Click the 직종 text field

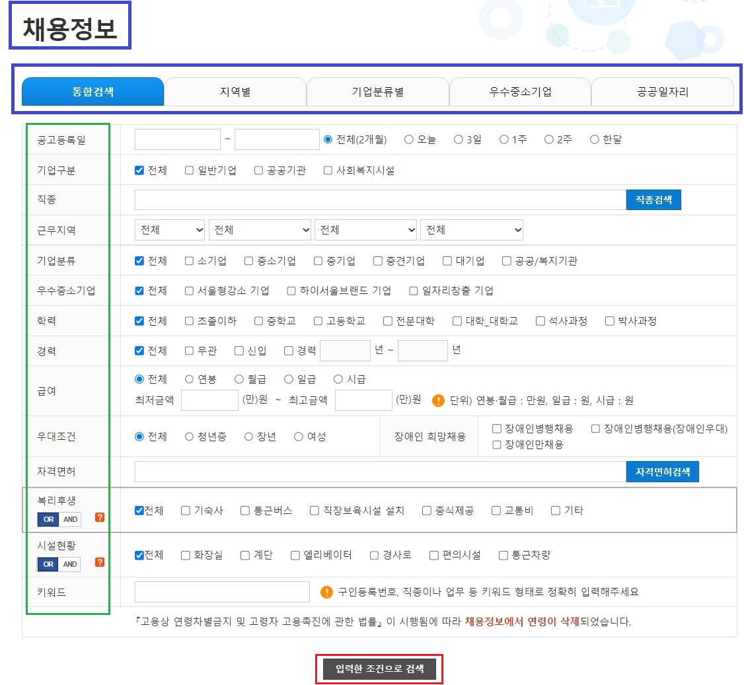pos(381,199)
